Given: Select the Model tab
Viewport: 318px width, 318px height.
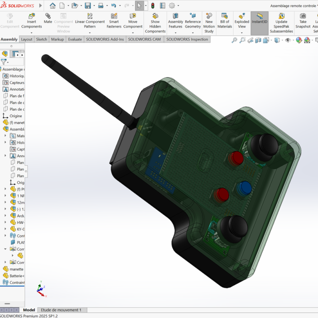Looking at the screenshot, I should tap(29, 310).
